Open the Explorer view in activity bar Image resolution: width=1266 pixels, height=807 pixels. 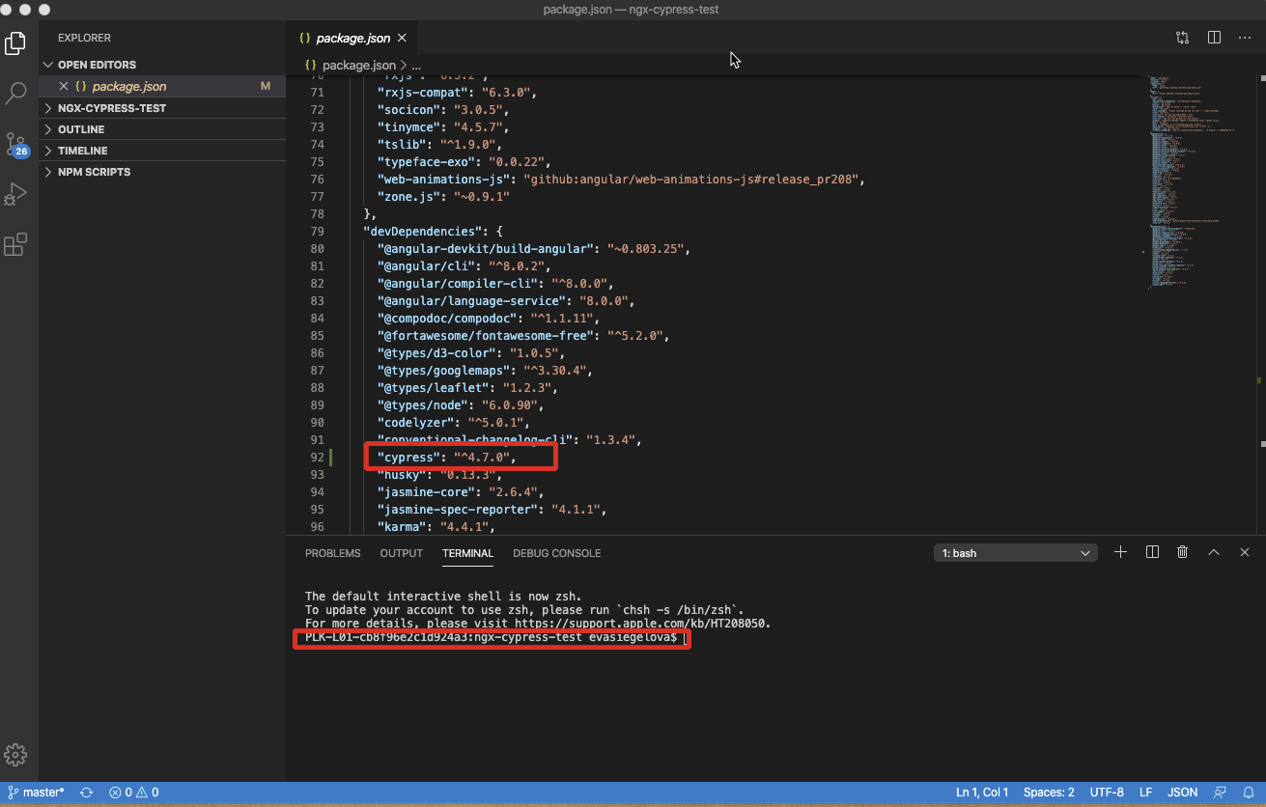pyautogui.click(x=15, y=43)
